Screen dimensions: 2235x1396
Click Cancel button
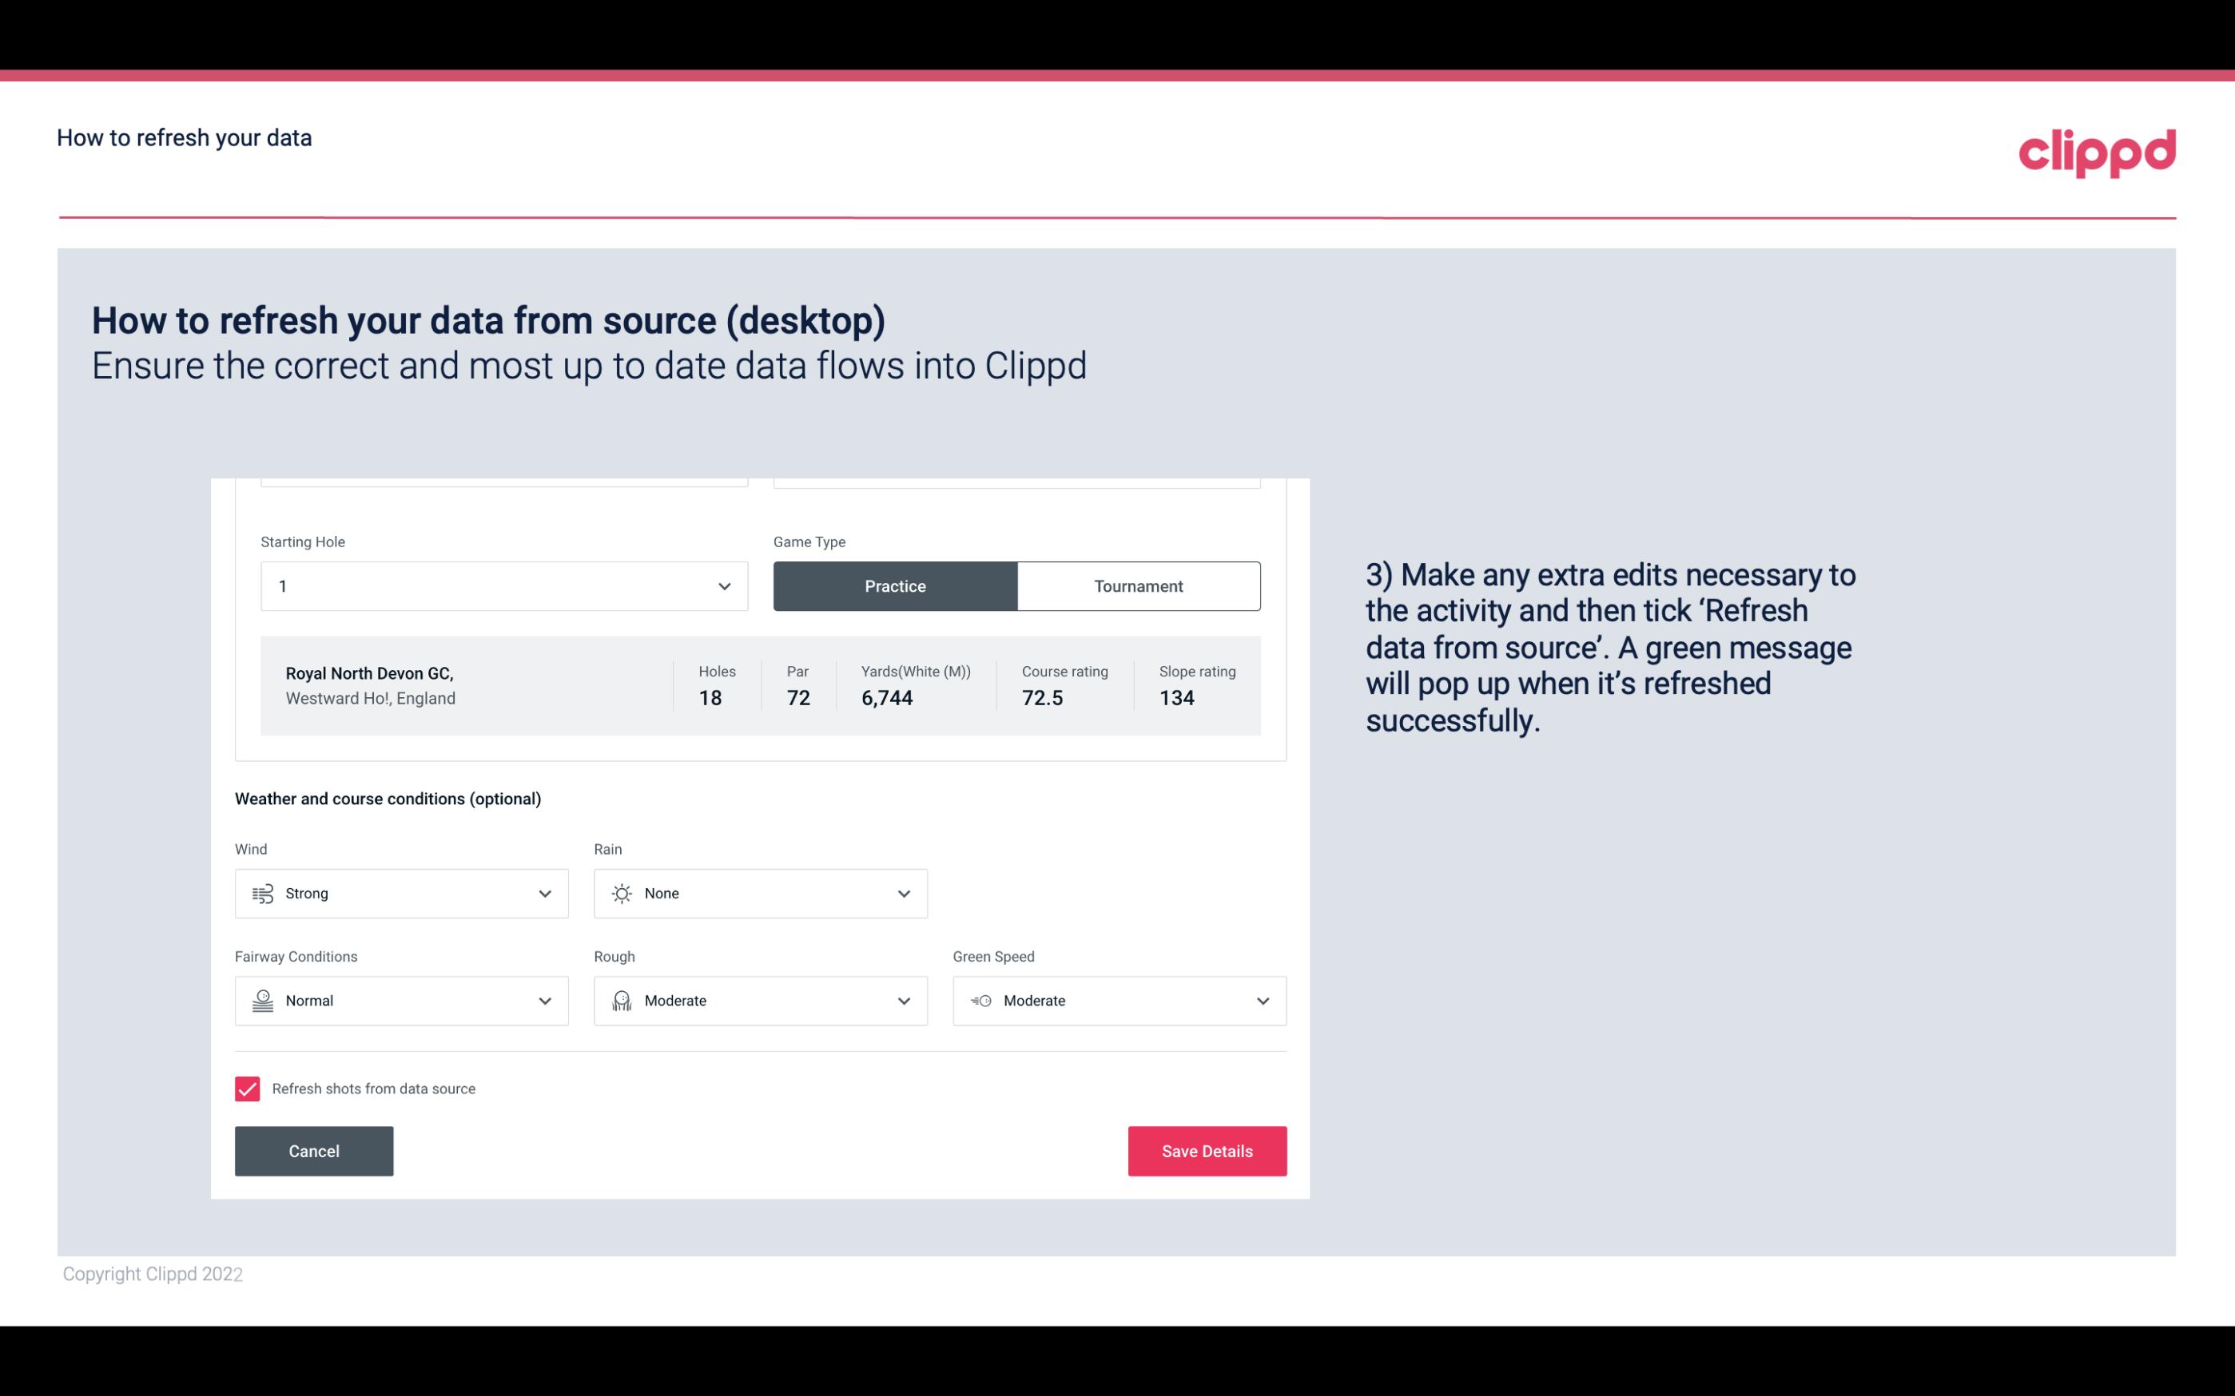point(314,1150)
